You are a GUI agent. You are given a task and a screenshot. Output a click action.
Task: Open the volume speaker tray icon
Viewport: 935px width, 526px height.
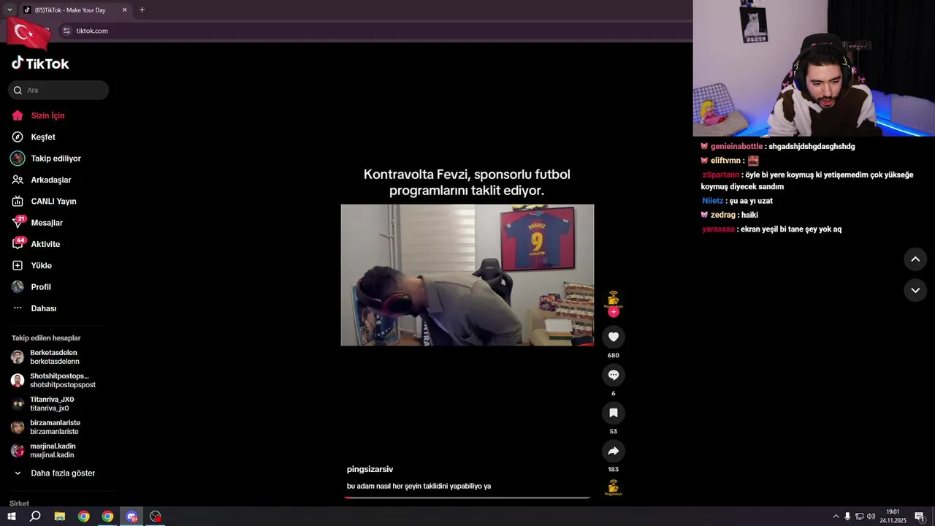871,517
